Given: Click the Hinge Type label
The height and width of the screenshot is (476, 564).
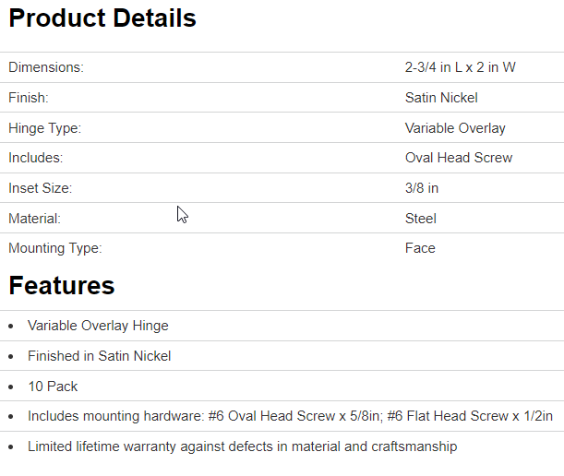Looking at the screenshot, I should (x=44, y=128).
